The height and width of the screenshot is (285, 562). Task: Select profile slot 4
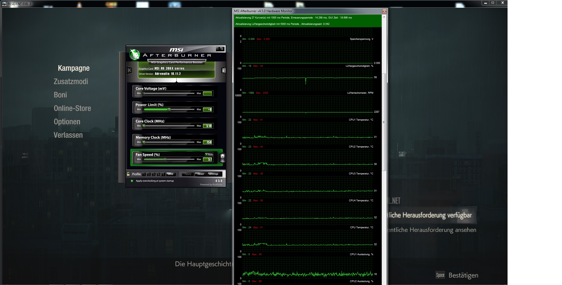158,174
